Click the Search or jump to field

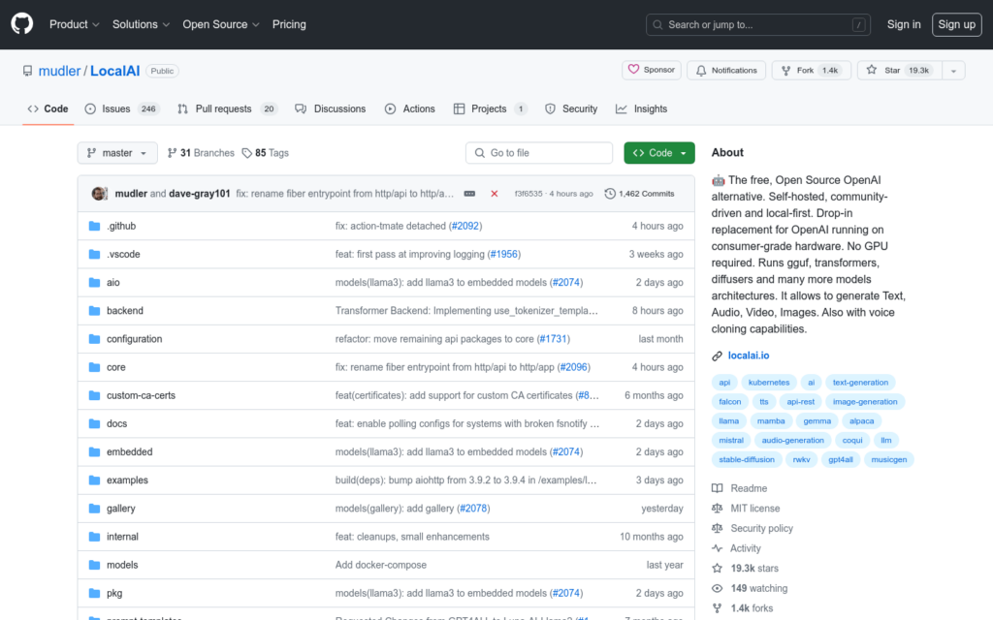(758, 24)
